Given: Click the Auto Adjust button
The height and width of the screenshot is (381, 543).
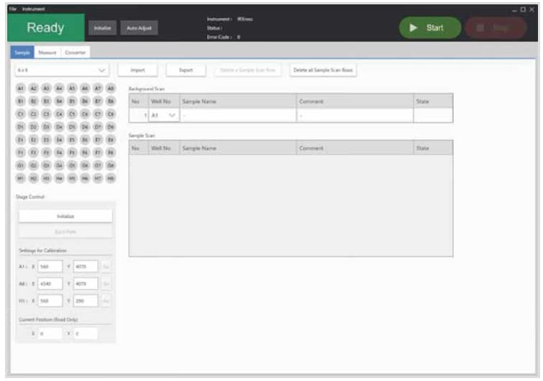Looking at the screenshot, I should (x=139, y=28).
